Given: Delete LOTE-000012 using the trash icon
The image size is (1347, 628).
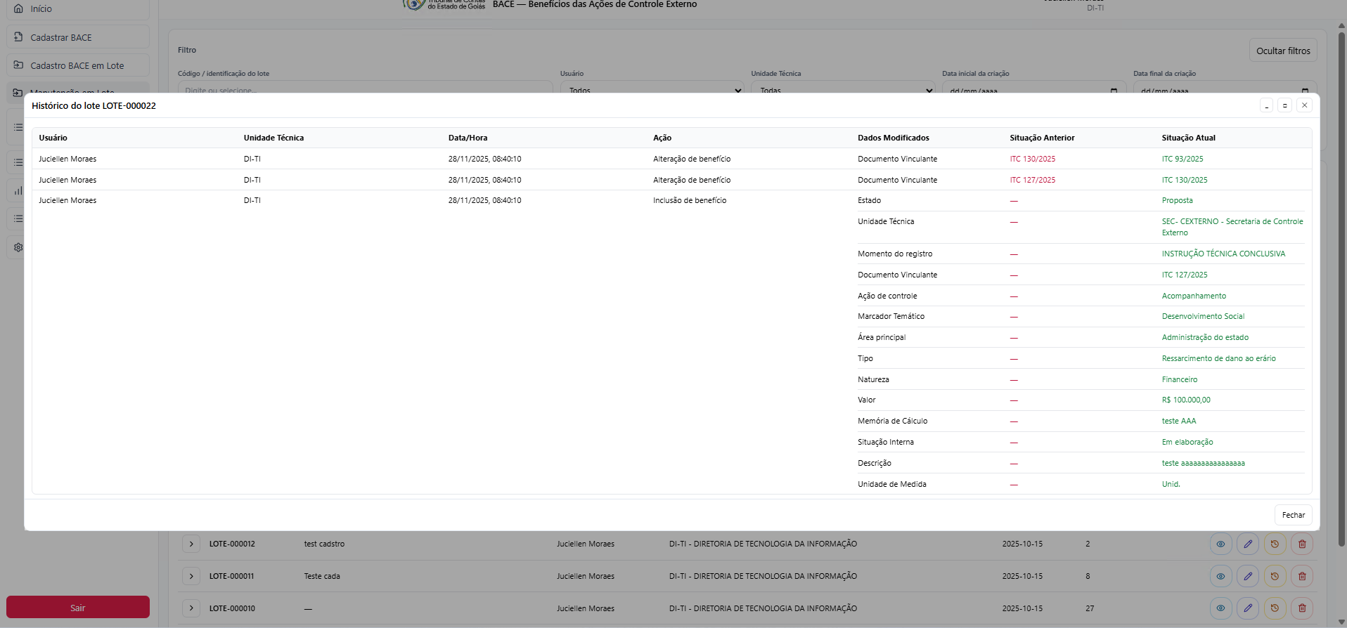Looking at the screenshot, I should point(1302,544).
